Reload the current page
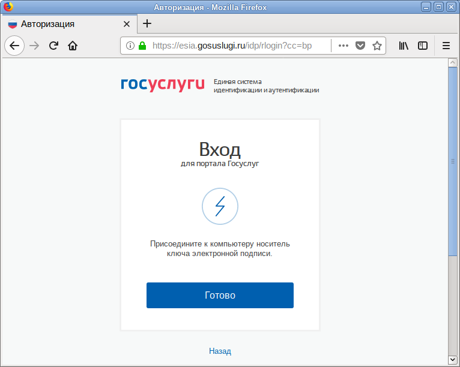460x367 pixels. tap(53, 46)
